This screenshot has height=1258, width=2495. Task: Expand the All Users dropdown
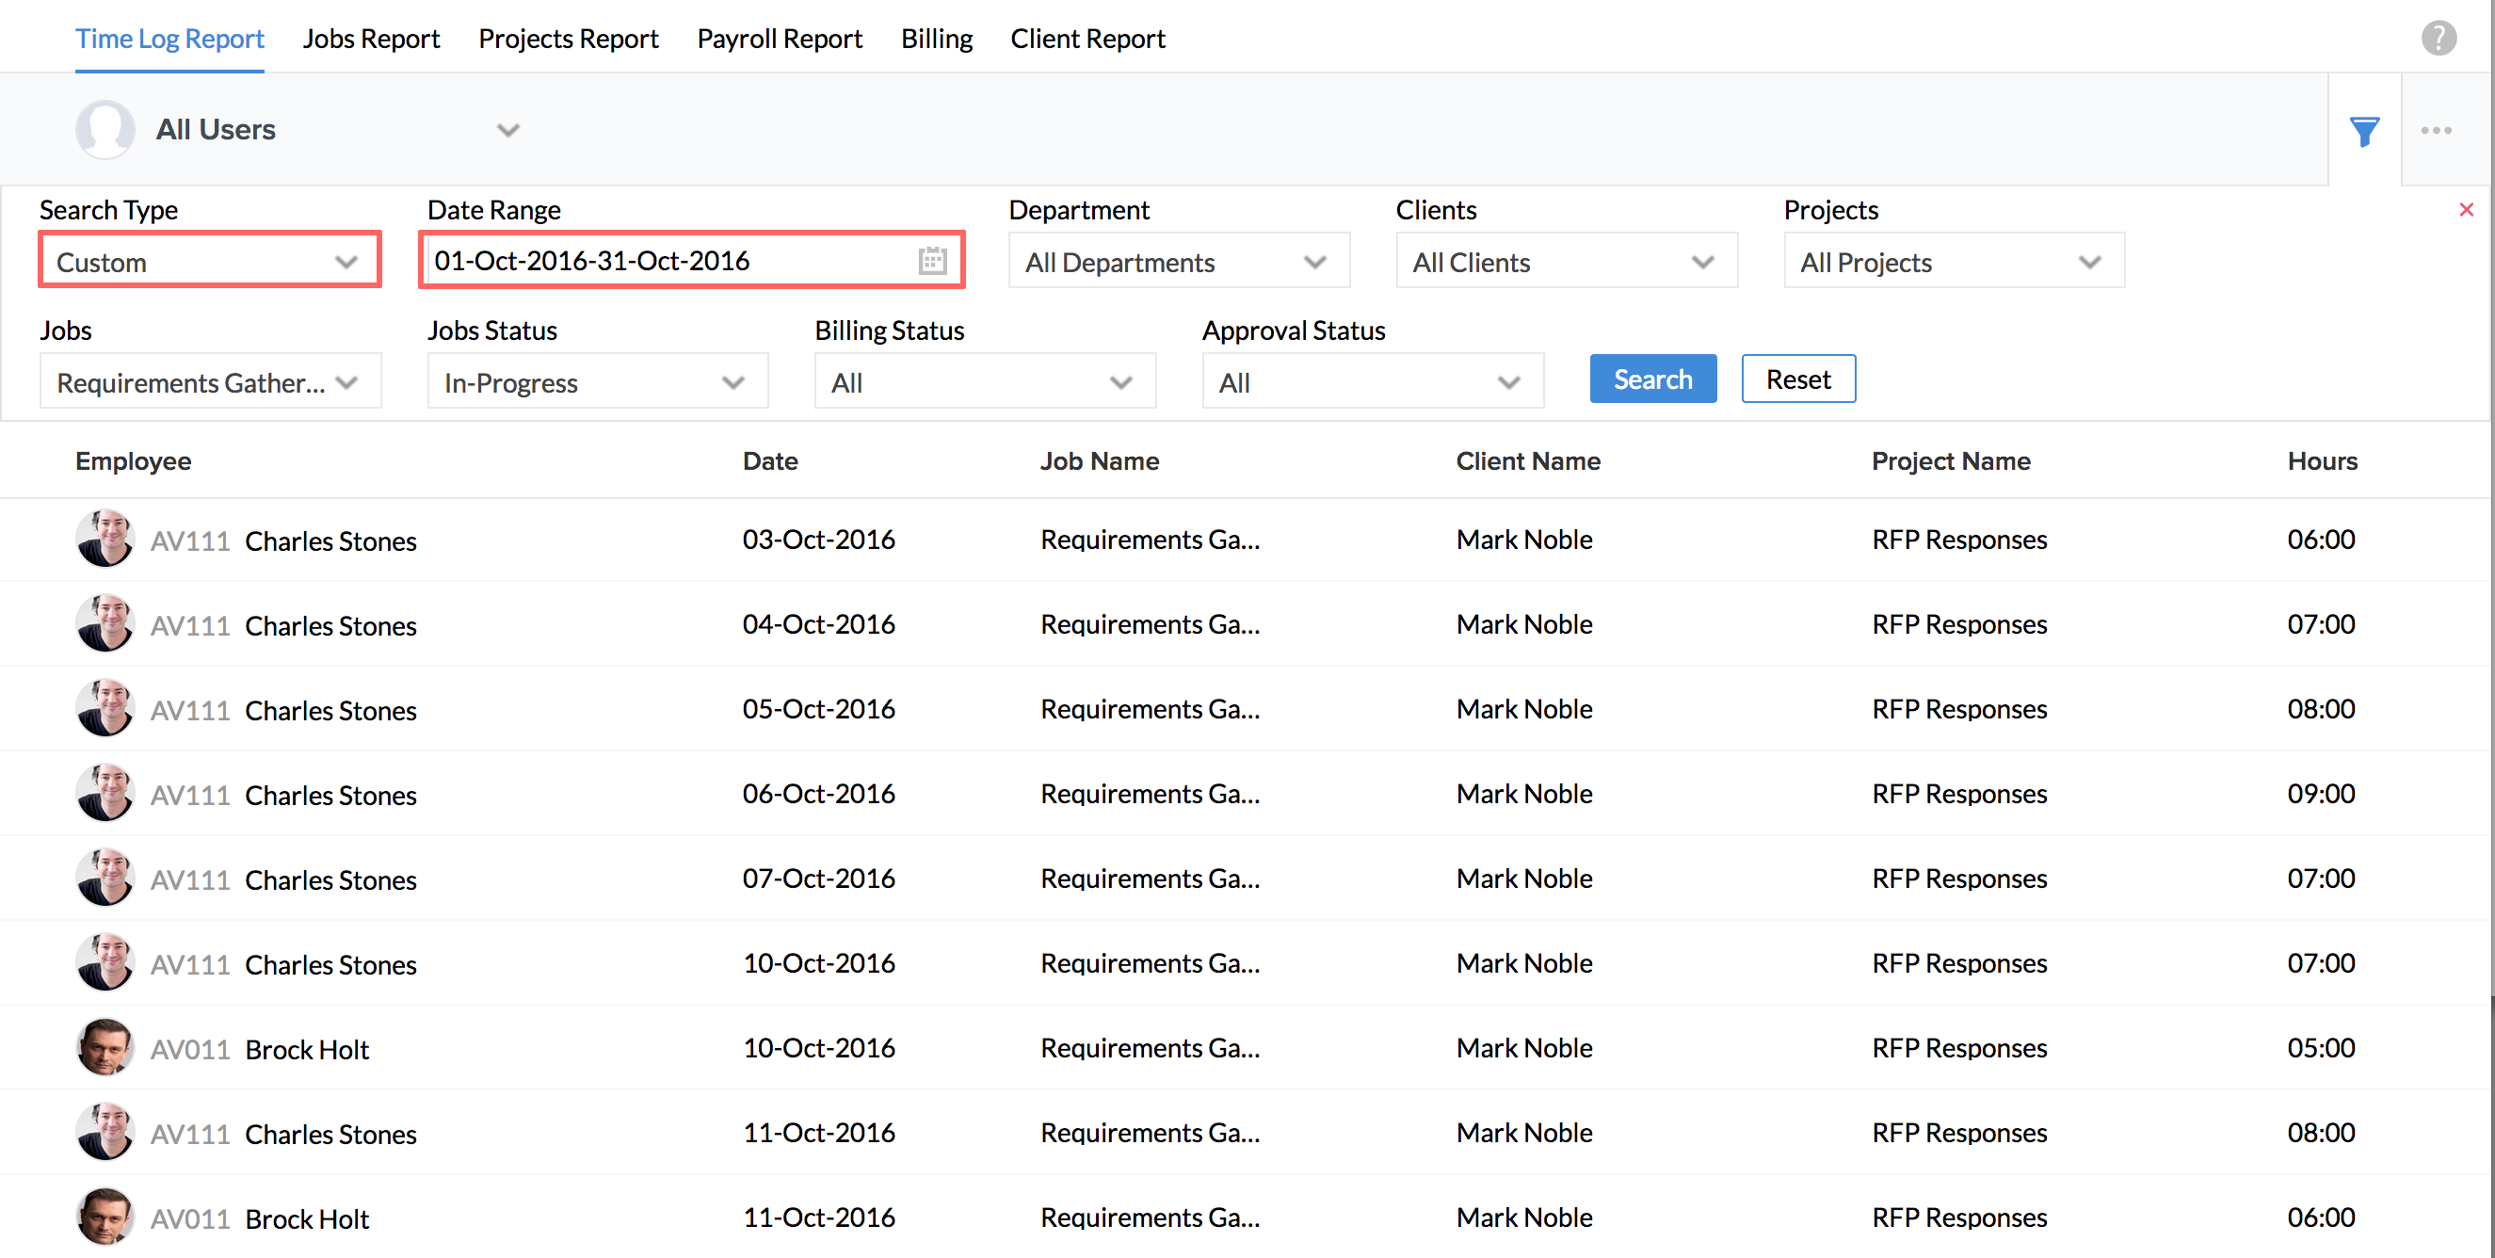[507, 130]
